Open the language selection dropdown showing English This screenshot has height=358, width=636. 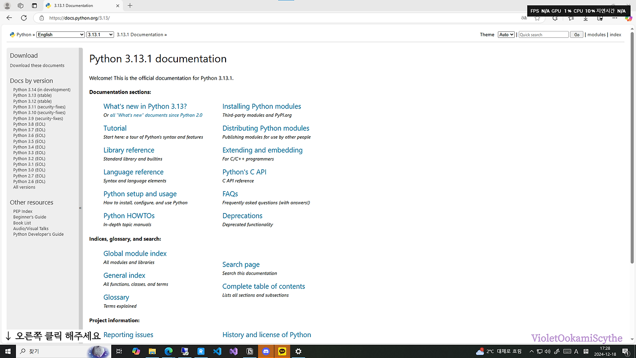click(61, 35)
